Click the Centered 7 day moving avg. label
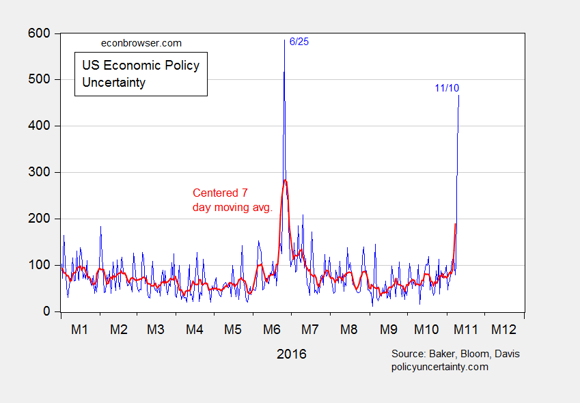 click(x=232, y=200)
